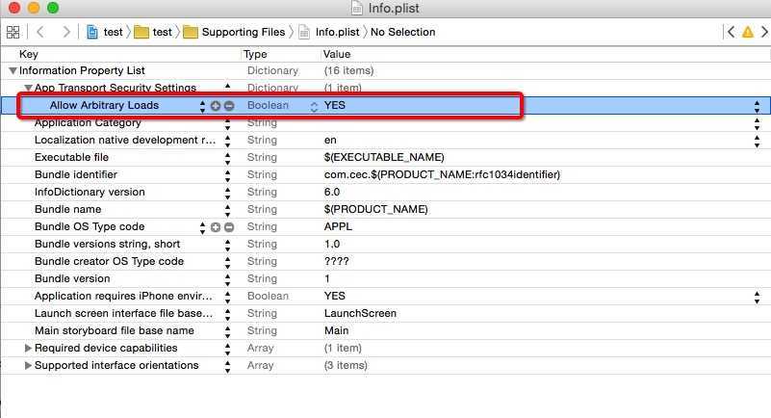Jump to the next issue arrow
Image resolution: width=771 pixels, height=418 pixels.
763,32
